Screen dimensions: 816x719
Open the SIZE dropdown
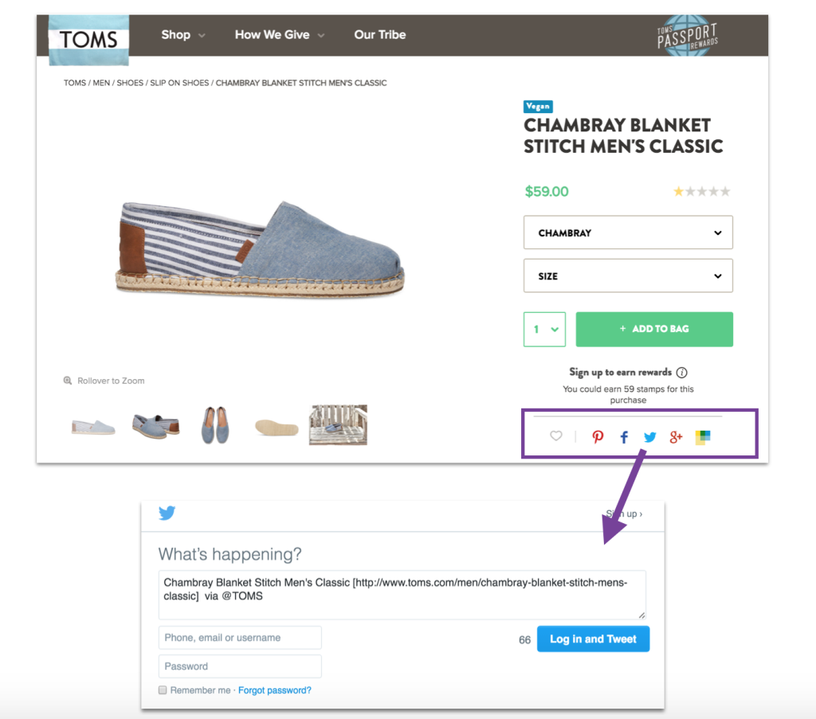(628, 275)
